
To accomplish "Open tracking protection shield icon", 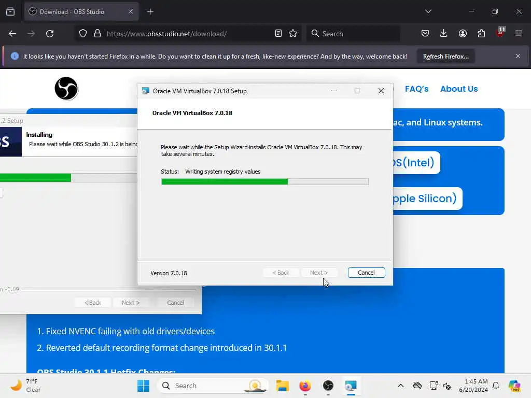I will (83, 34).
